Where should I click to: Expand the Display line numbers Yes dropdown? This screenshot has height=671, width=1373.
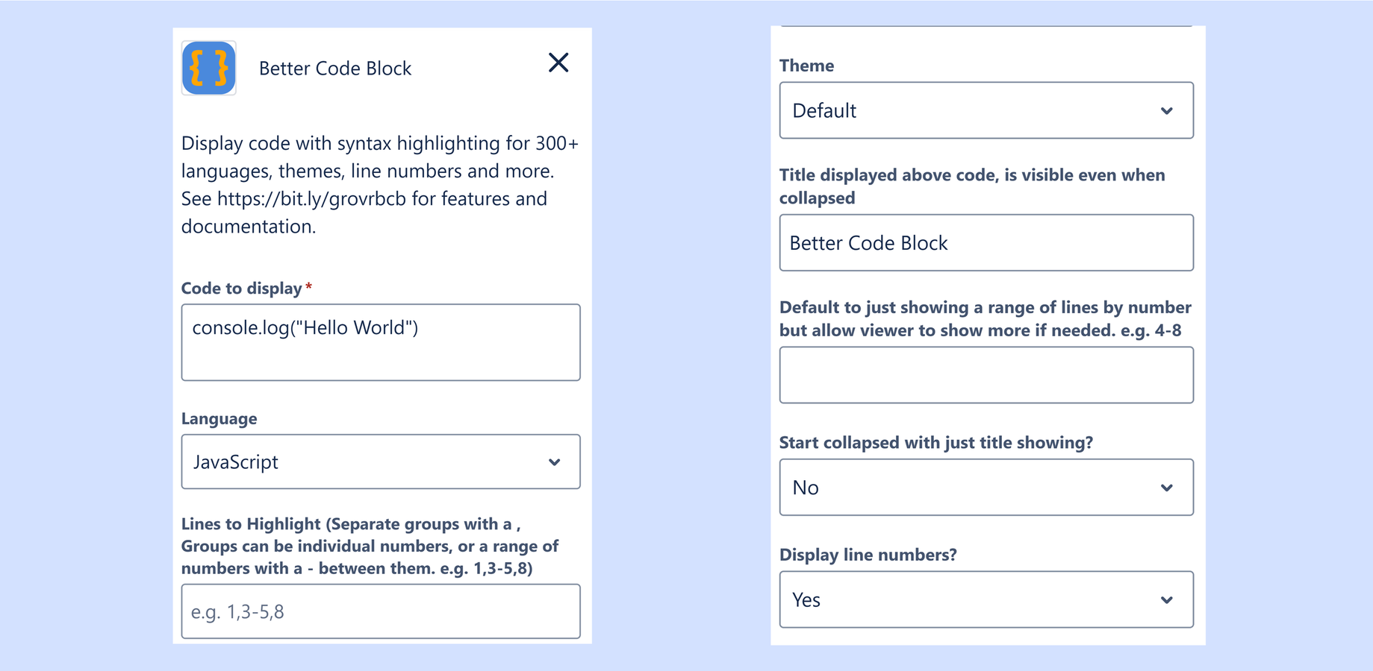986,599
